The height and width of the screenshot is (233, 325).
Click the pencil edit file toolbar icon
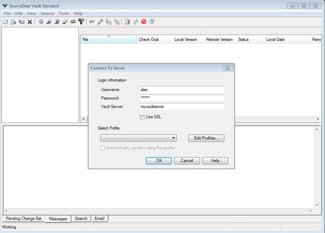tap(100, 22)
